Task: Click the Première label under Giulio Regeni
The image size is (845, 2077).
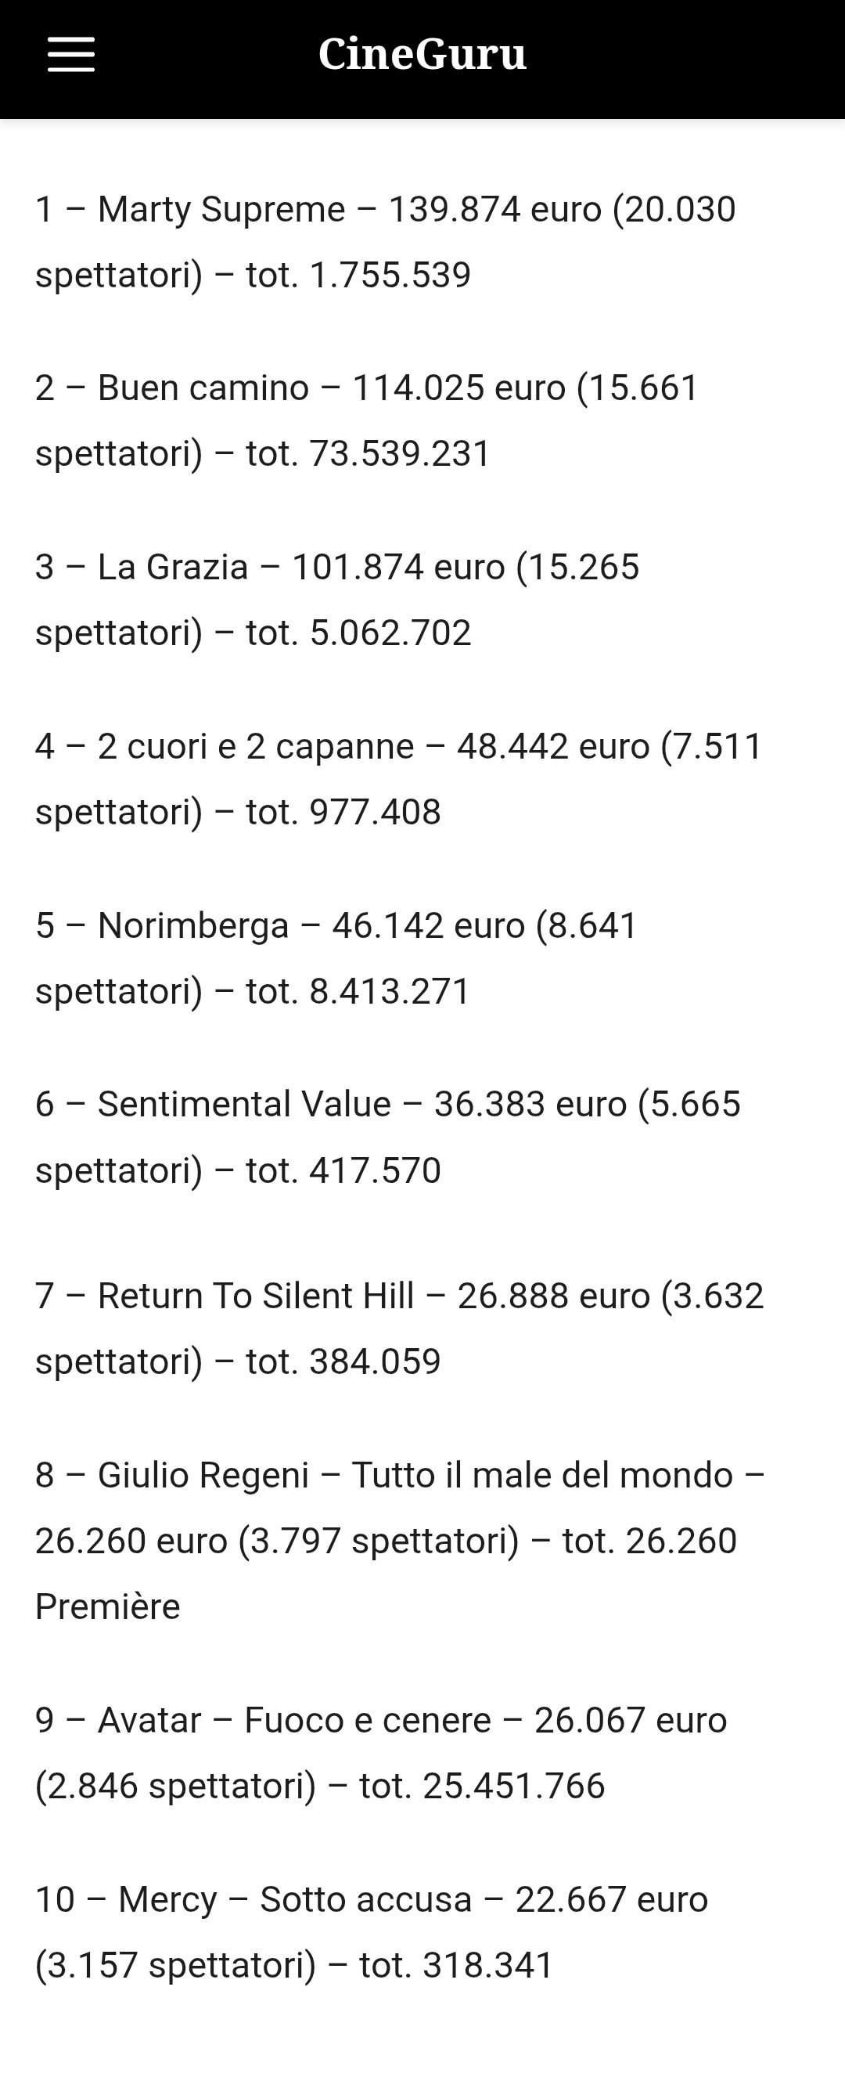Action: [107, 1606]
